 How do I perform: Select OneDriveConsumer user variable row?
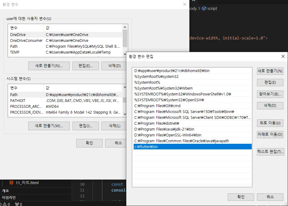tap(66, 41)
